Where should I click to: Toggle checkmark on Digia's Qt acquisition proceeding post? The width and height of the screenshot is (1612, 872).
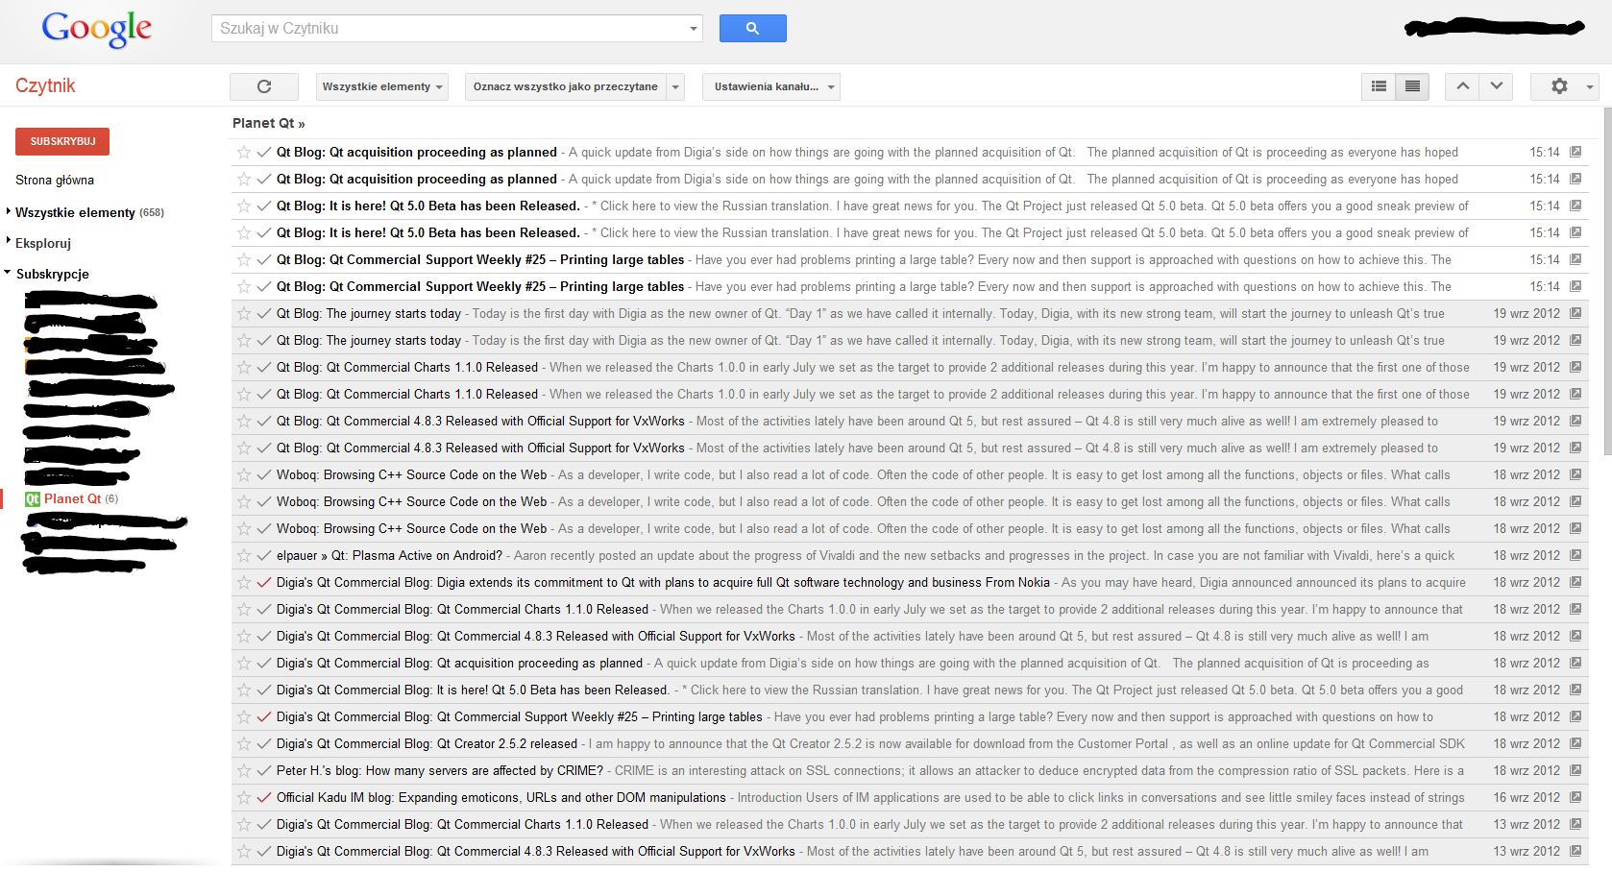[264, 663]
